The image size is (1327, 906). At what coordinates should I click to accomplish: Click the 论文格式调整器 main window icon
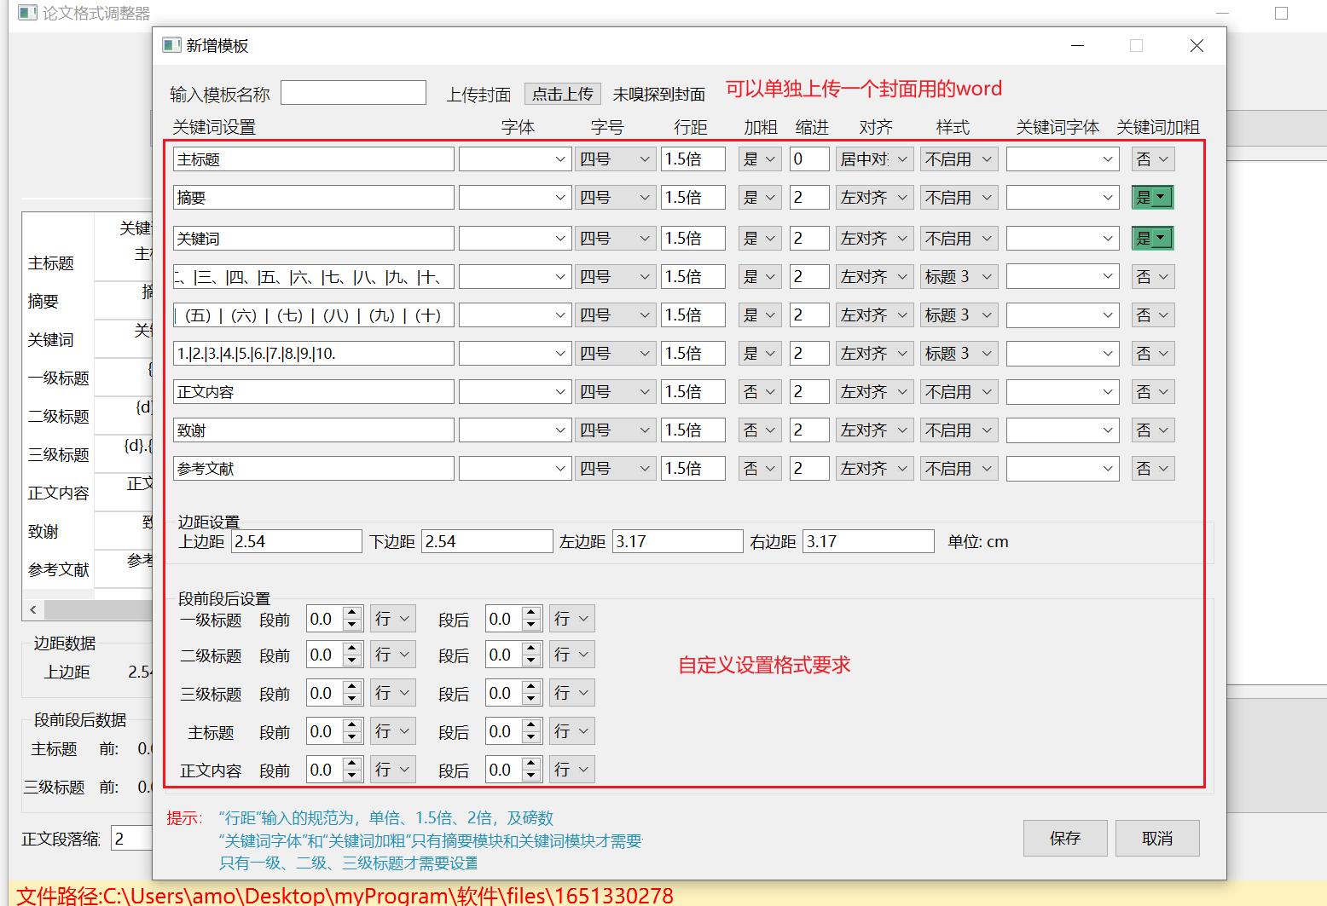coord(27,13)
